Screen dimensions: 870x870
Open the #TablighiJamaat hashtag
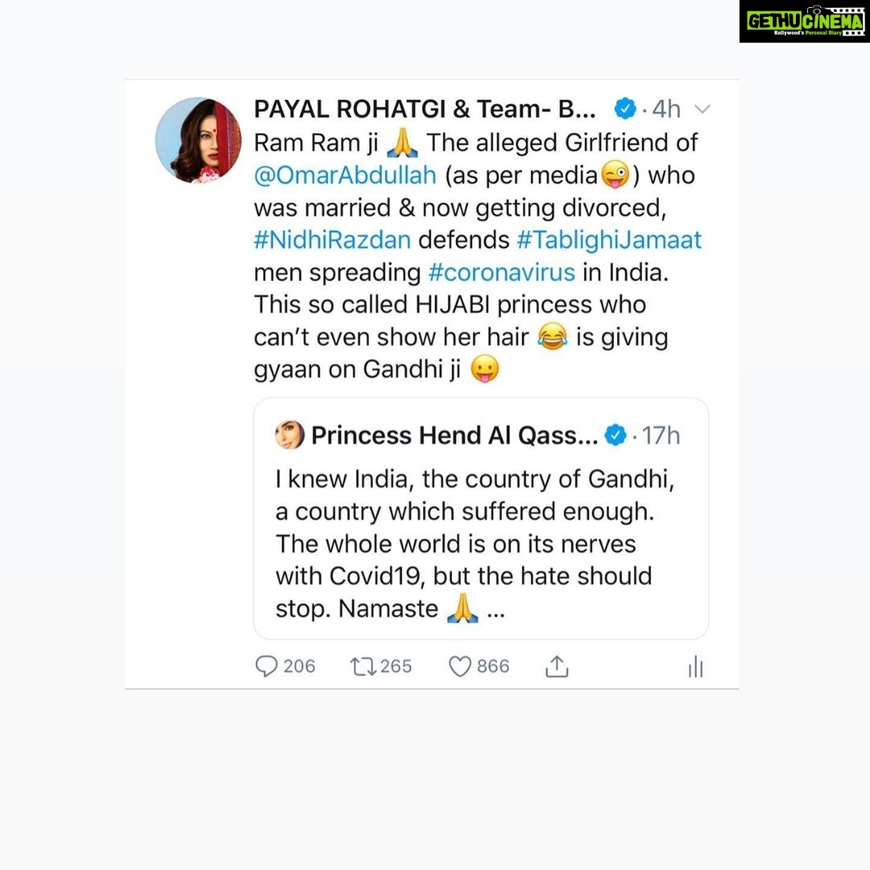click(x=609, y=240)
